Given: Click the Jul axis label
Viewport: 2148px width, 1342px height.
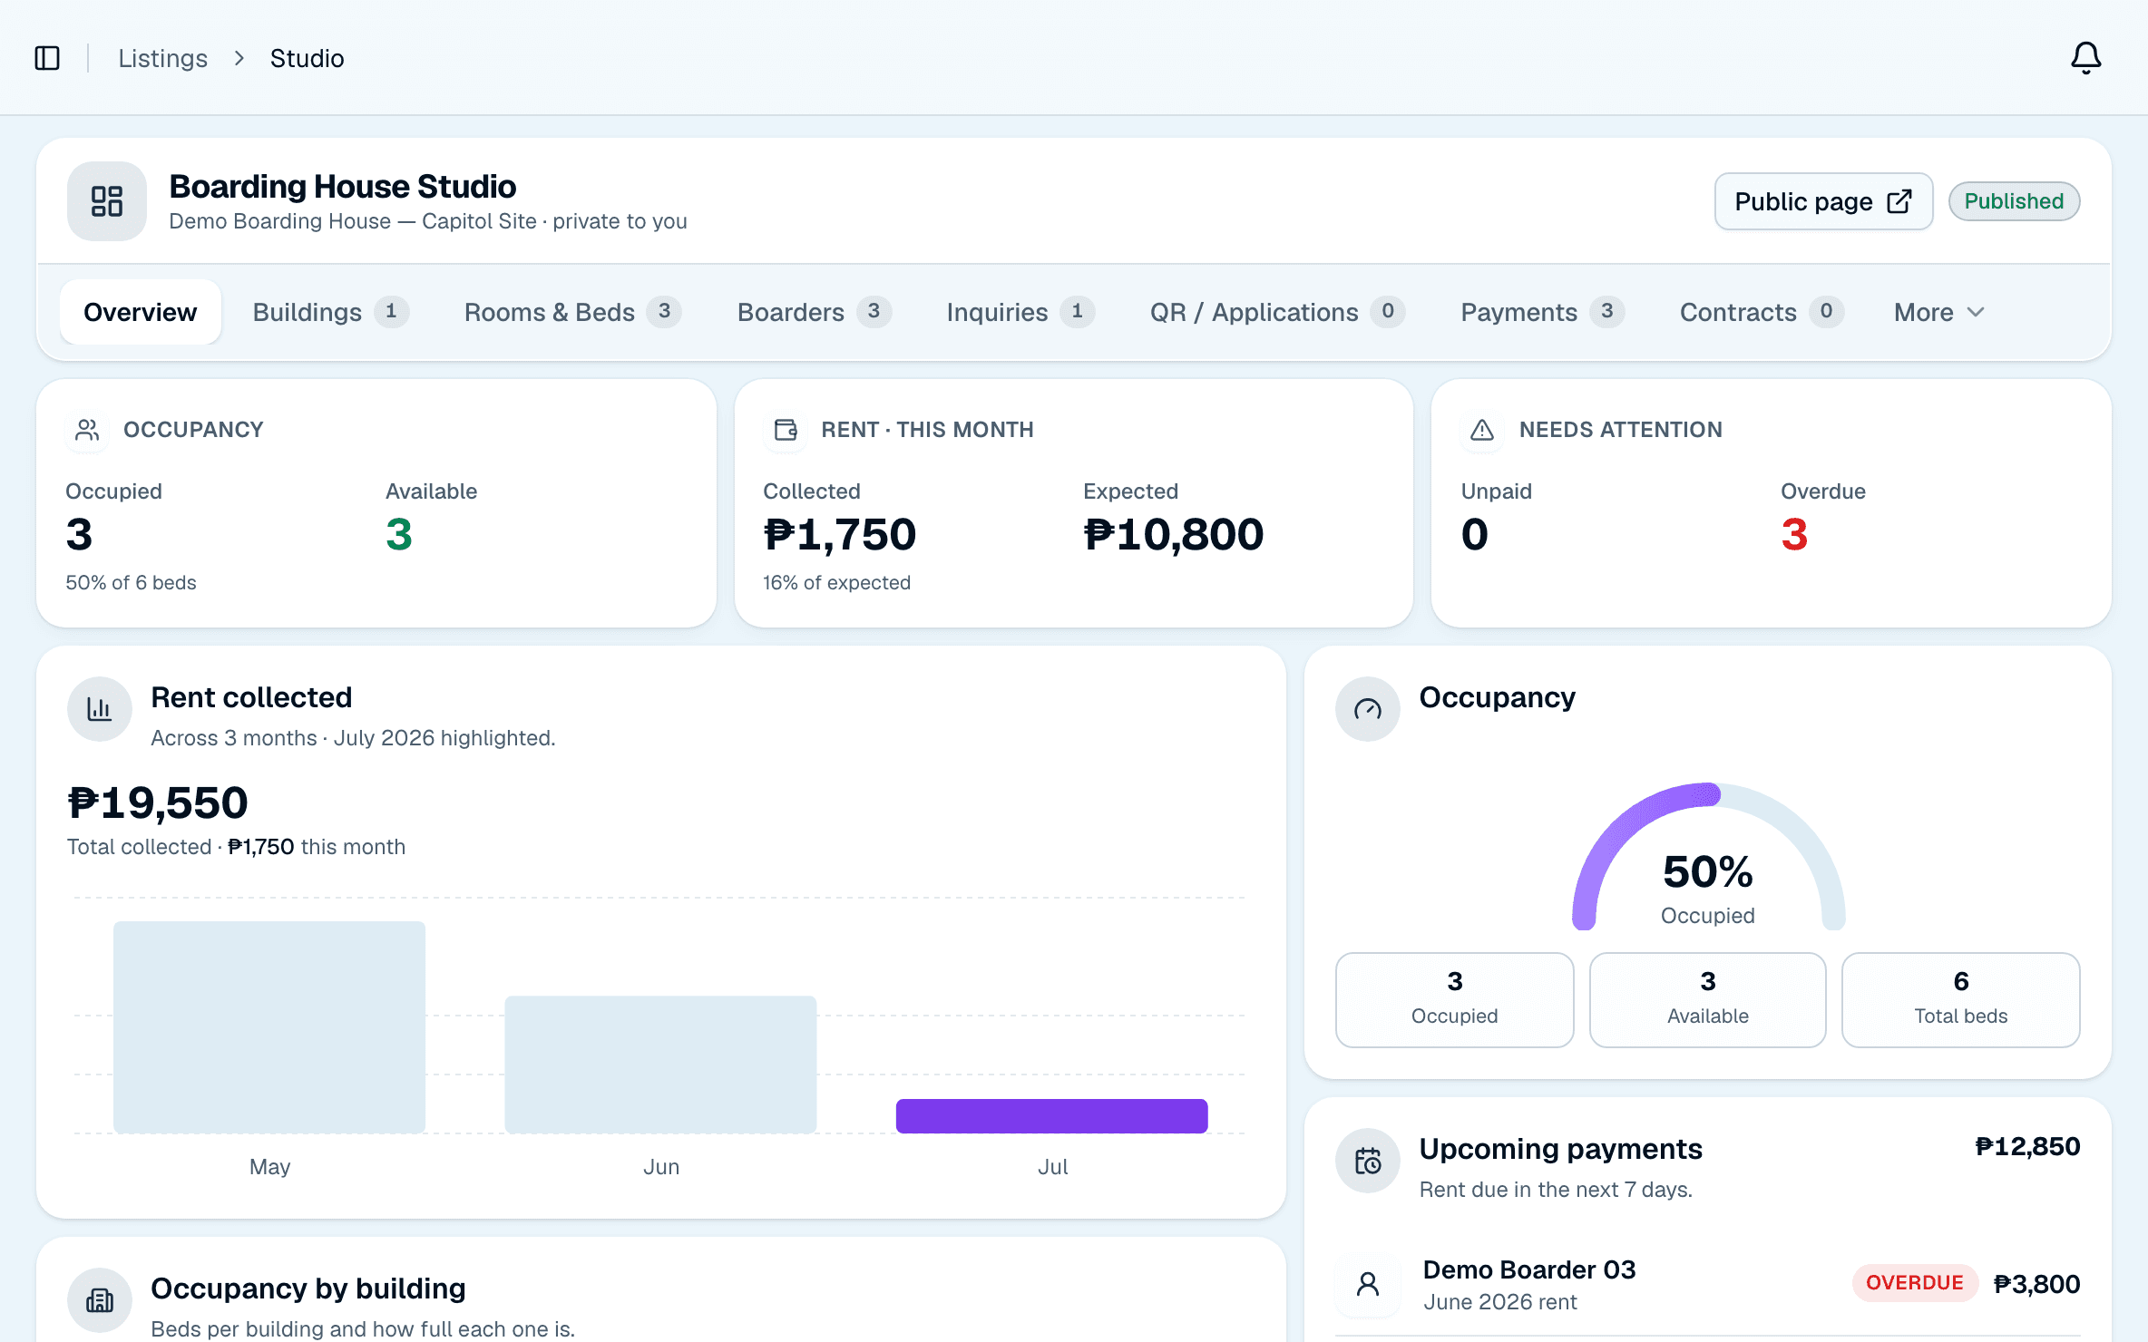Looking at the screenshot, I should click(1052, 1167).
